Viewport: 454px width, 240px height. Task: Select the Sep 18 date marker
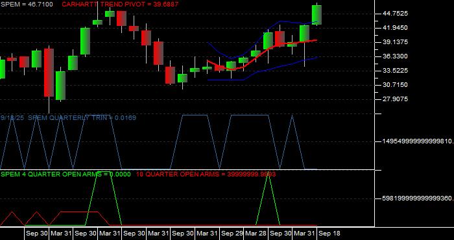tap(329, 234)
